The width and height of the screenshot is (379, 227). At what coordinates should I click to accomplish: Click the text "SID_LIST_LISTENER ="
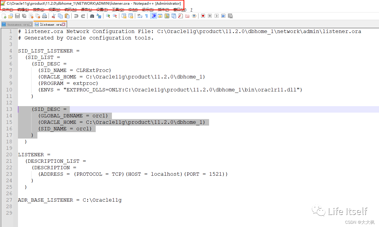49,51
